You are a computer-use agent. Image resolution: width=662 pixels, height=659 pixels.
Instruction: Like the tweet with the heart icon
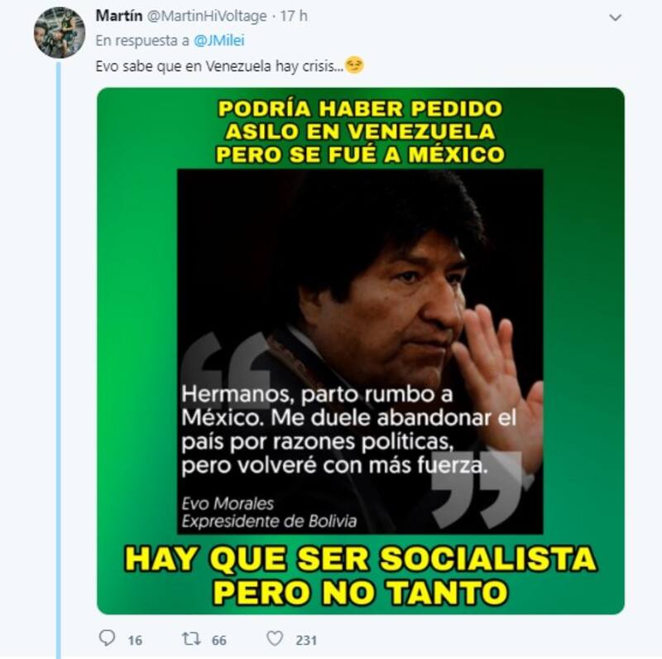[275, 638]
